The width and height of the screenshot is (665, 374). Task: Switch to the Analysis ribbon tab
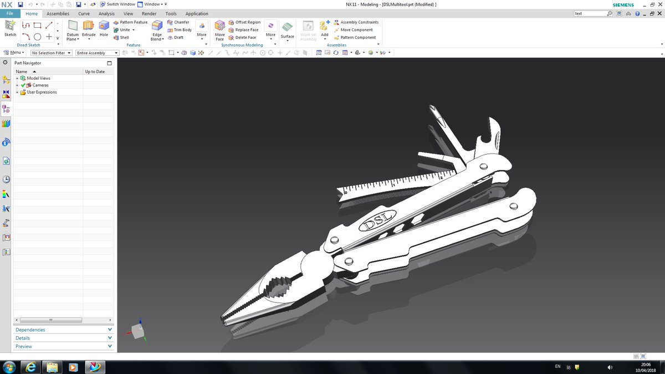pyautogui.click(x=106, y=13)
